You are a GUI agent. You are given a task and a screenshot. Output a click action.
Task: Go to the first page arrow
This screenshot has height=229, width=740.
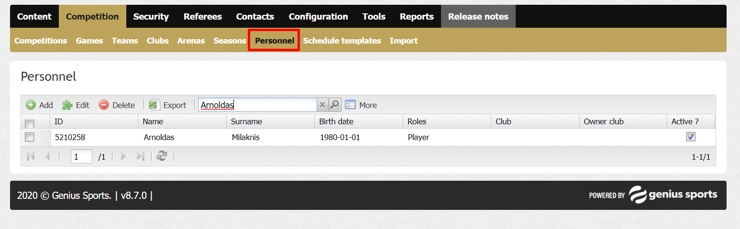click(x=31, y=156)
